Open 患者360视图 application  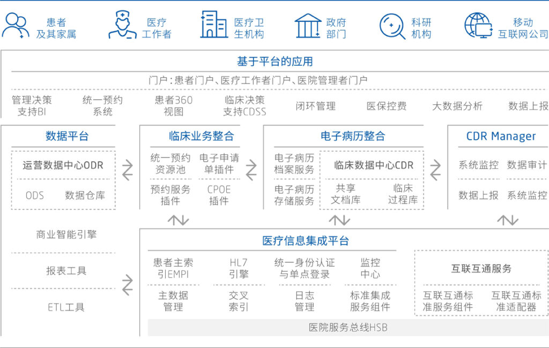tap(174, 106)
